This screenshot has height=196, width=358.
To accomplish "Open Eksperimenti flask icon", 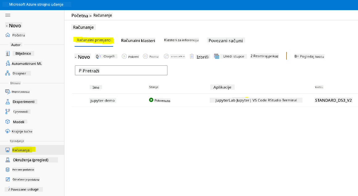I will pyautogui.click(x=8, y=102).
